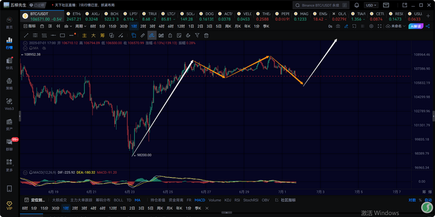The width and height of the screenshot is (435, 217).
Task: Take a chart snapshot with camera icon
Action: click(x=338, y=26)
